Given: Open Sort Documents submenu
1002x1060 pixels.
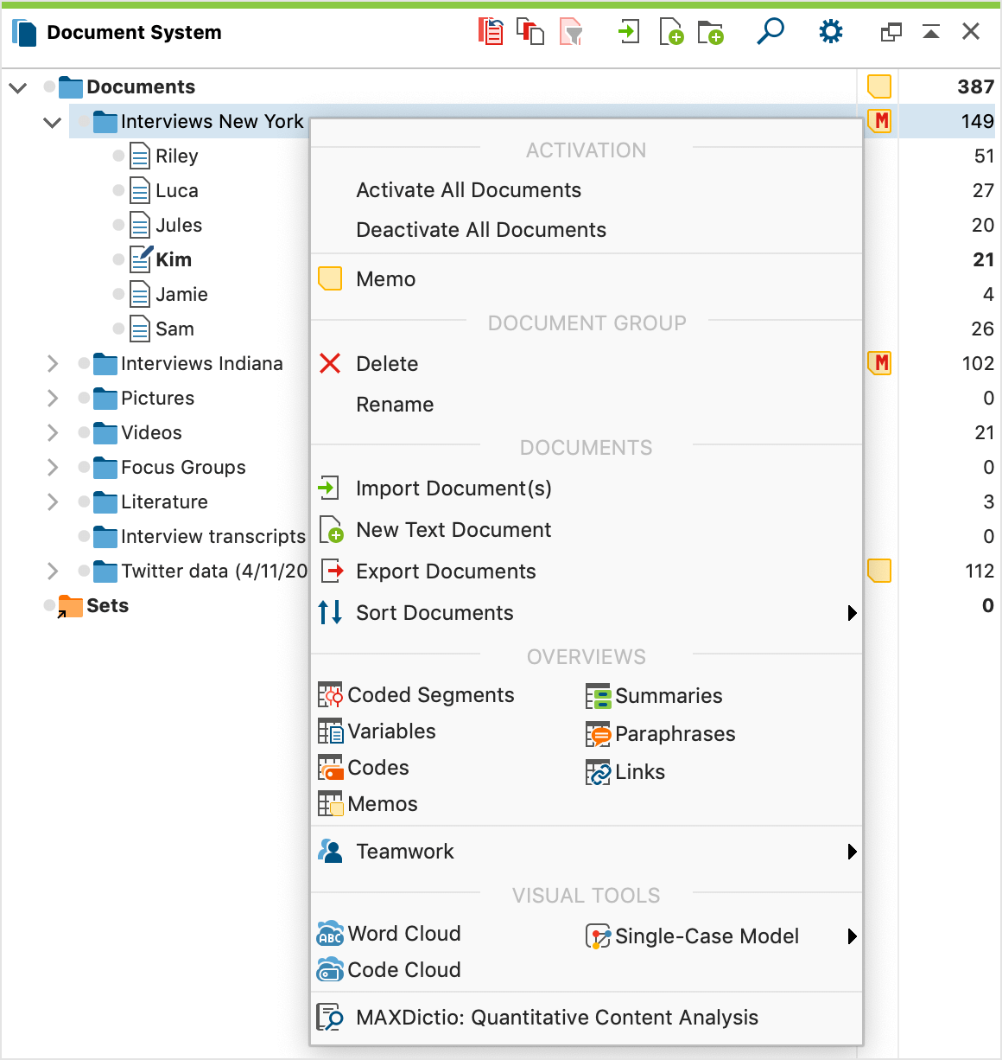Looking at the screenshot, I should coord(587,613).
